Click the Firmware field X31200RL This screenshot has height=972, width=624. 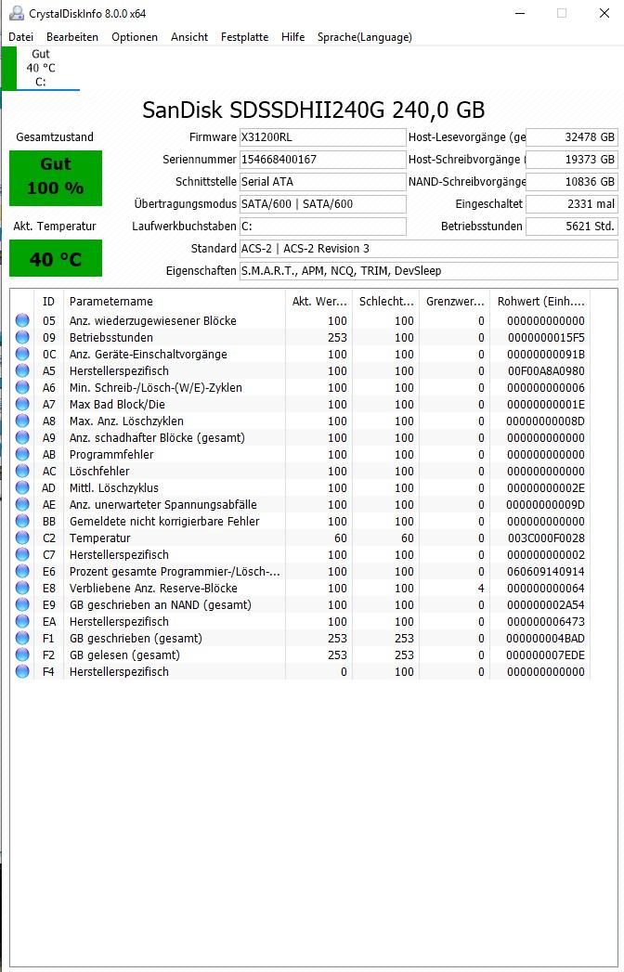tap(322, 137)
